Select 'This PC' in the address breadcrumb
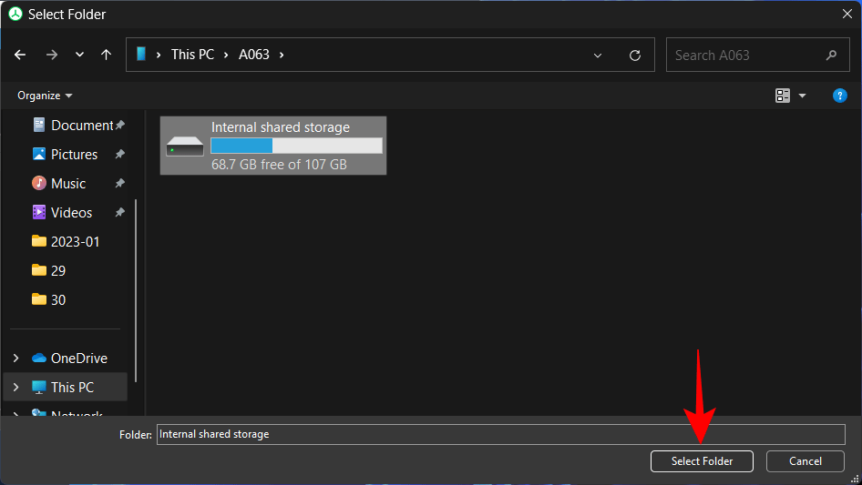 point(192,55)
